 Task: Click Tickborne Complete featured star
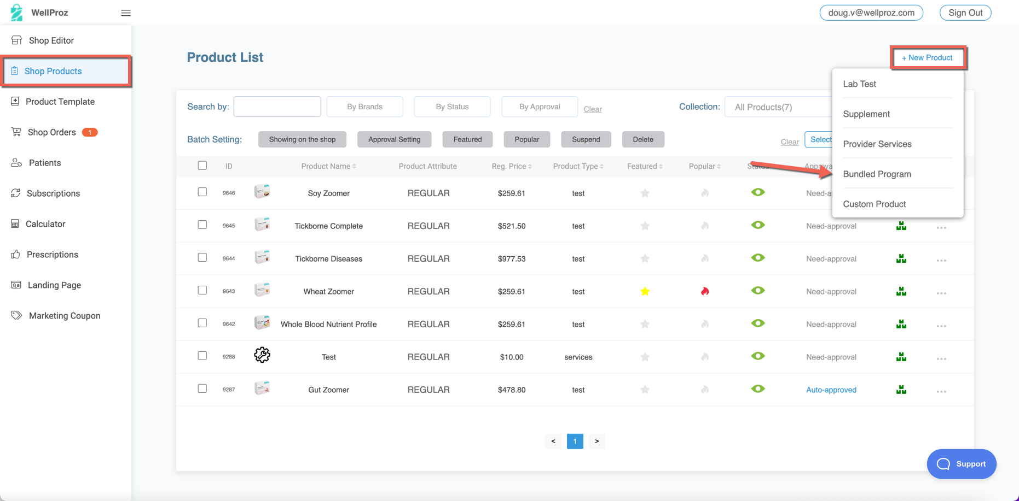pos(645,226)
